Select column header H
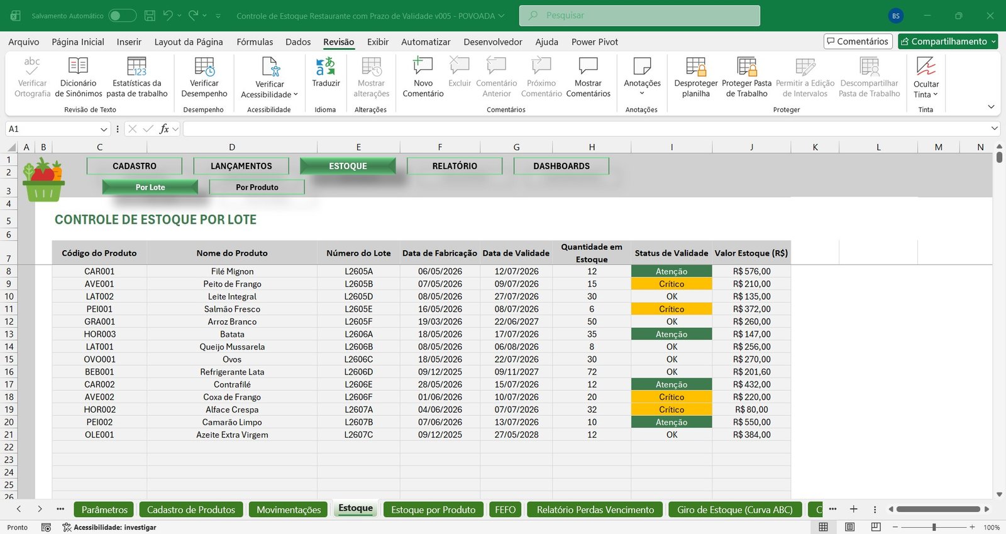This screenshot has width=1006, height=534. 592,147
